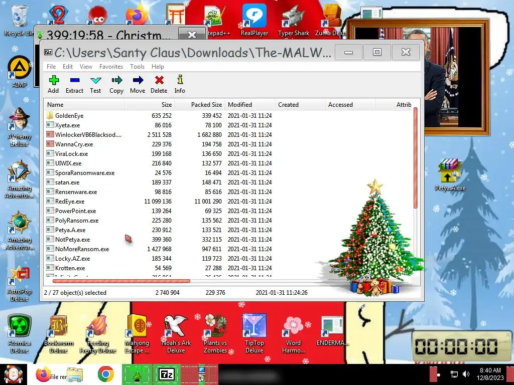Open the Edit menu
Image resolution: width=514 pixels, height=385 pixels.
click(68, 67)
